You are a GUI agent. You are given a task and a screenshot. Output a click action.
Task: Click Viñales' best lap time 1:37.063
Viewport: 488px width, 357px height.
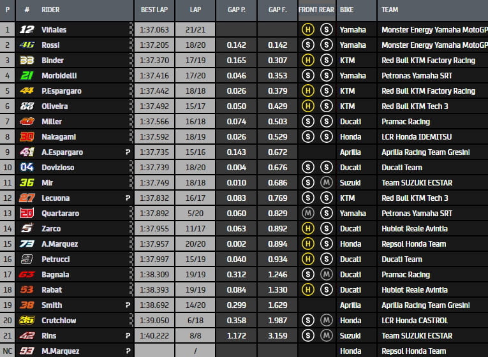(154, 30)
